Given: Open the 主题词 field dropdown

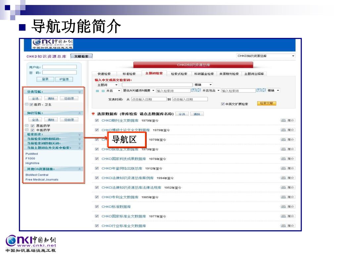Looking at the screenshot, I should pyautogui.click(x=107, y=85).
